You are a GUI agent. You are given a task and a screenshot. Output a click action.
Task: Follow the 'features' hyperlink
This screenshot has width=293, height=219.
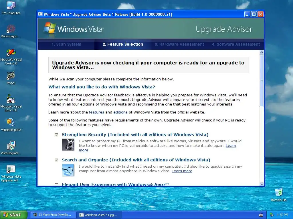coord(96,112)
